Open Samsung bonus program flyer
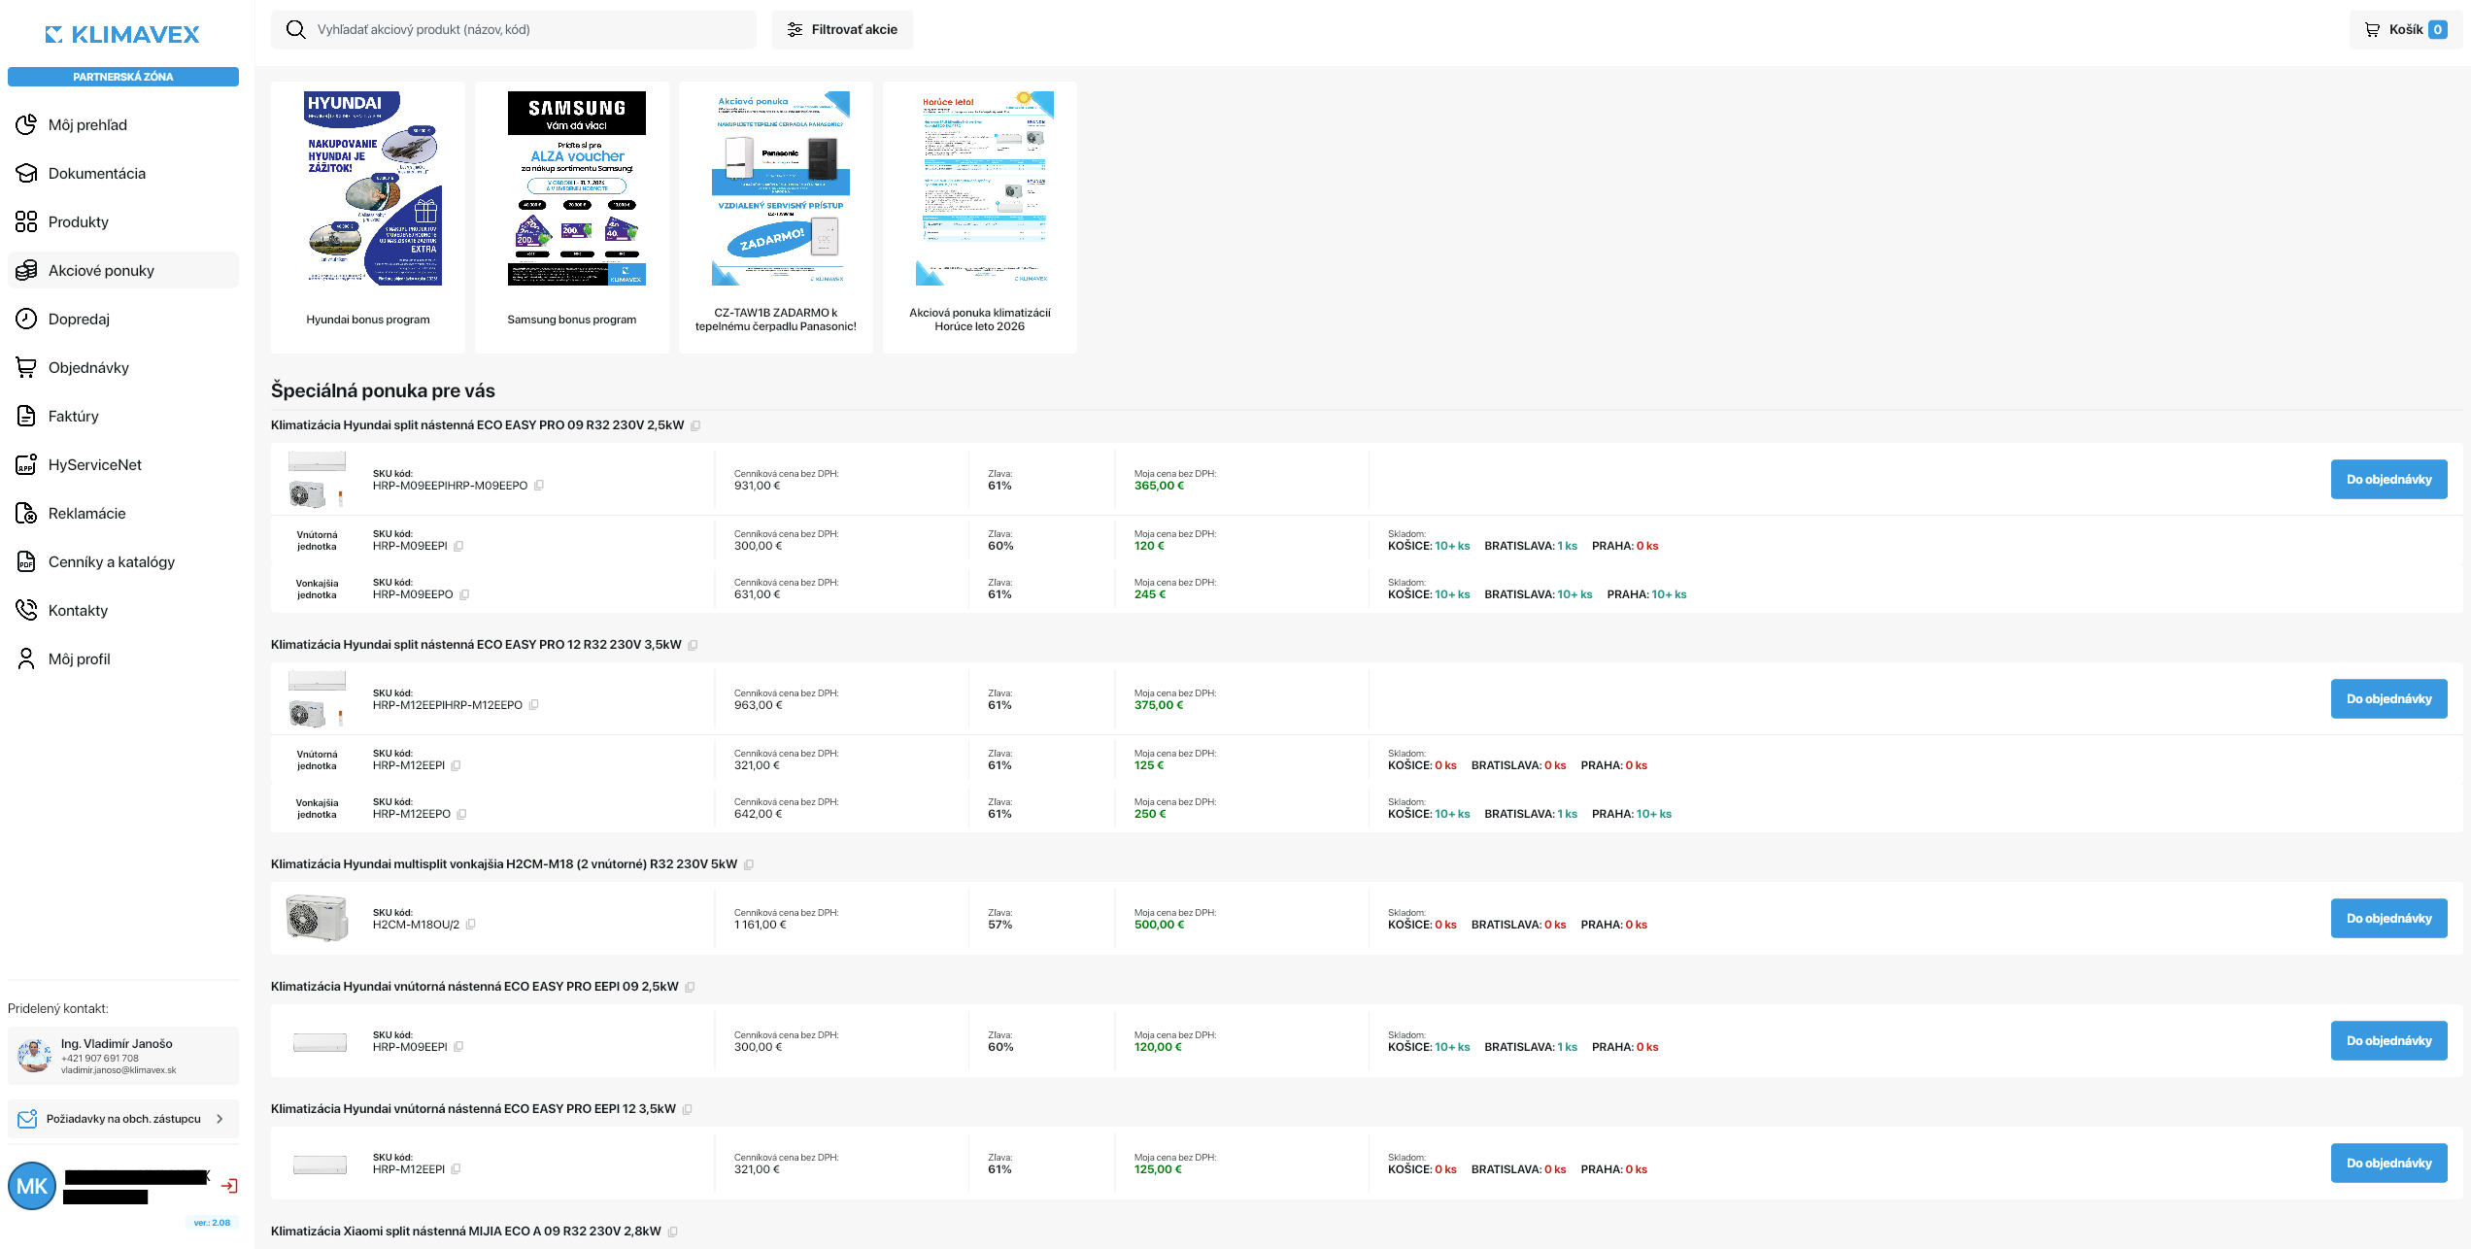The height and width of the screenshot is (1249, 2471). pyautogui.click(x=572, y=218)
